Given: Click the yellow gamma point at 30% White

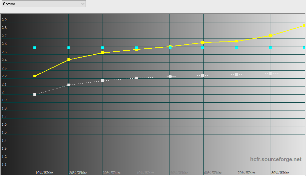Looking at the screenshot, I should 102,53.
